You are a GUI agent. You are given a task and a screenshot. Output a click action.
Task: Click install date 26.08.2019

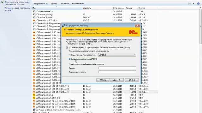pyautogui.click(x=117, y=92)
